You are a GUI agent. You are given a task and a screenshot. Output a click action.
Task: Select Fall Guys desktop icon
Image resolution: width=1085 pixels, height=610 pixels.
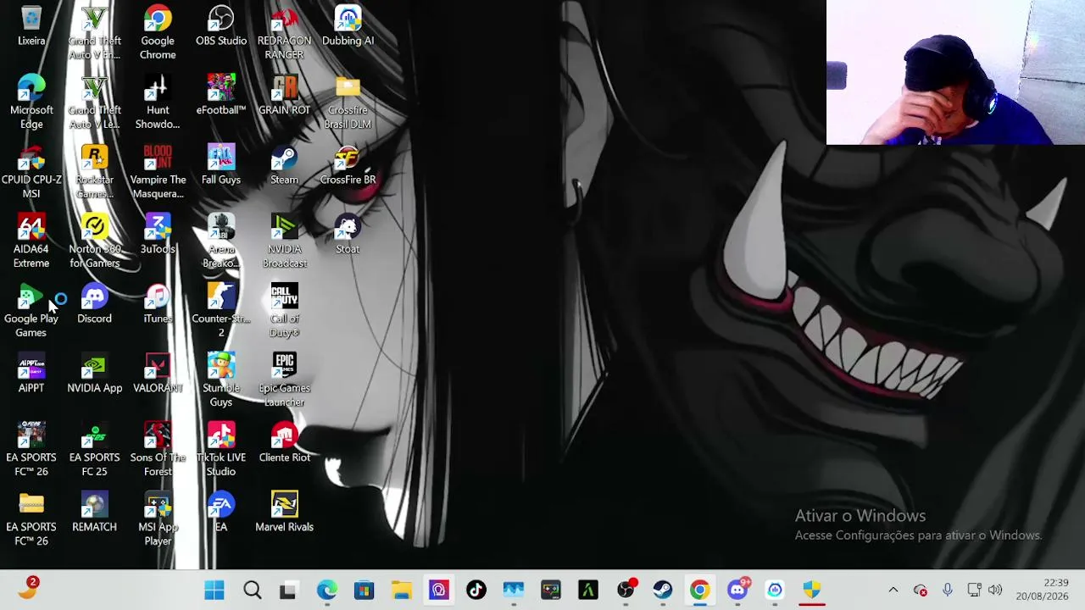(221, 165)
